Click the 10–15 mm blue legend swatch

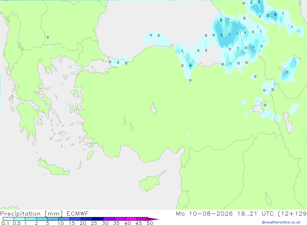click(64, 219)
